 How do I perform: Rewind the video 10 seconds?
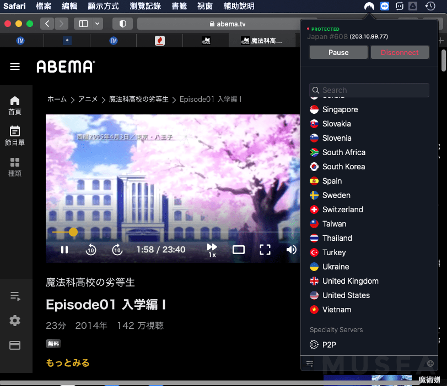coord(91,250)
